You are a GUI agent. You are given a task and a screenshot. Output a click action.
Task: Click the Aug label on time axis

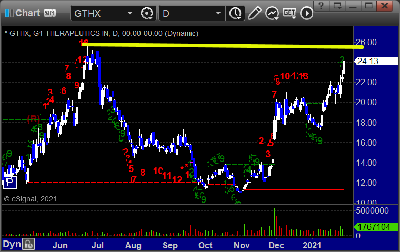point(133,245)
